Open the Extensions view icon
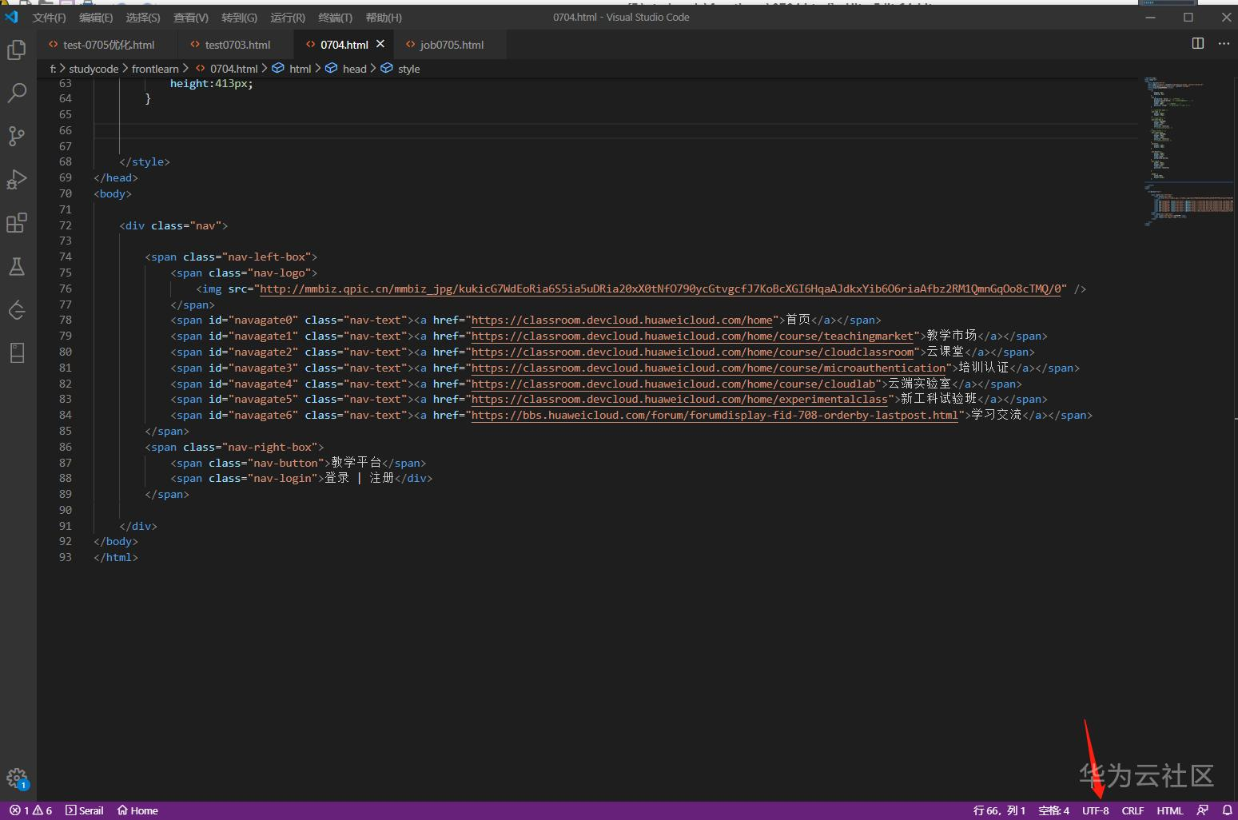Image resolution: width=1238 pixels, height=820 pixels. coord(17,223)
